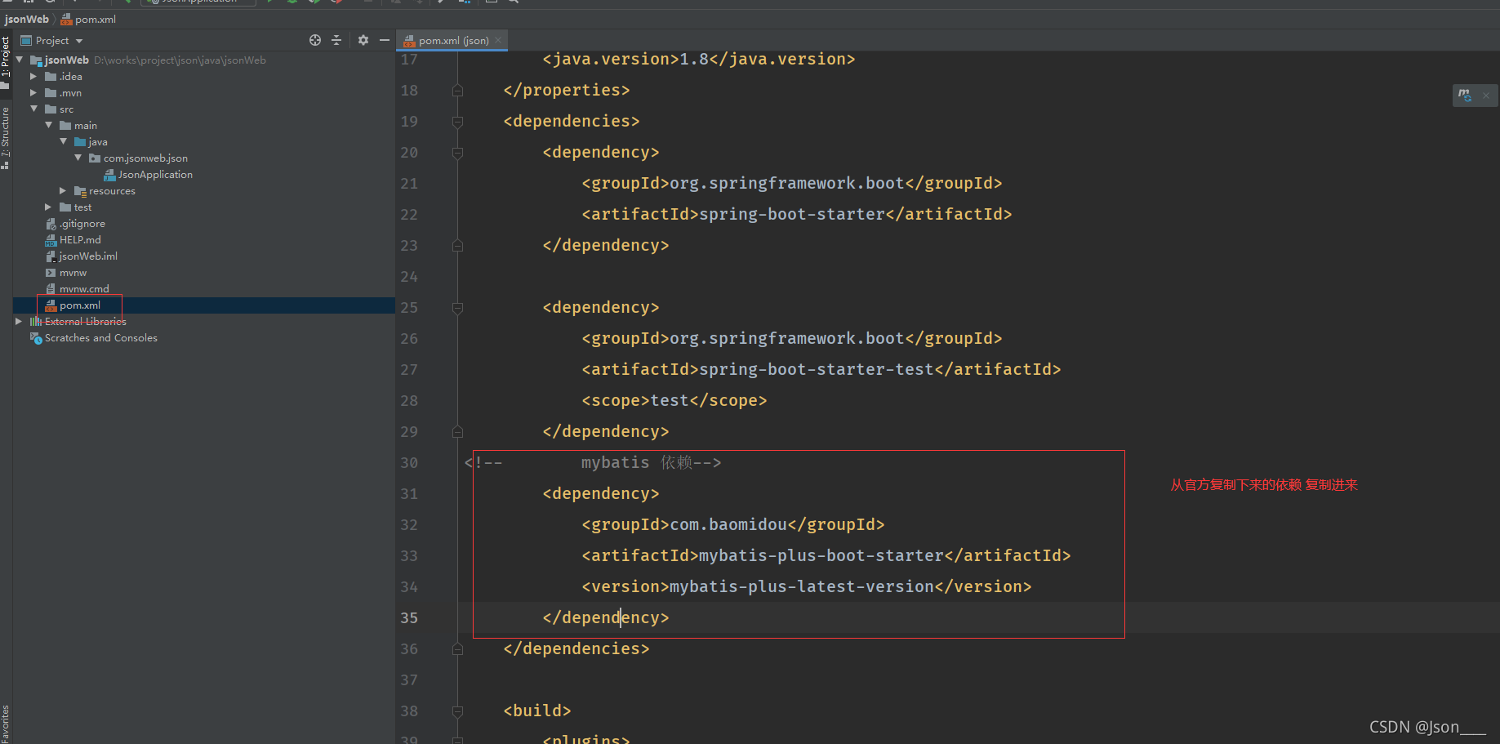Click collapse-all icon in Project toolbar
Image resolution: width=1500 pixels, height=744 pixels.
coord(336,40)
